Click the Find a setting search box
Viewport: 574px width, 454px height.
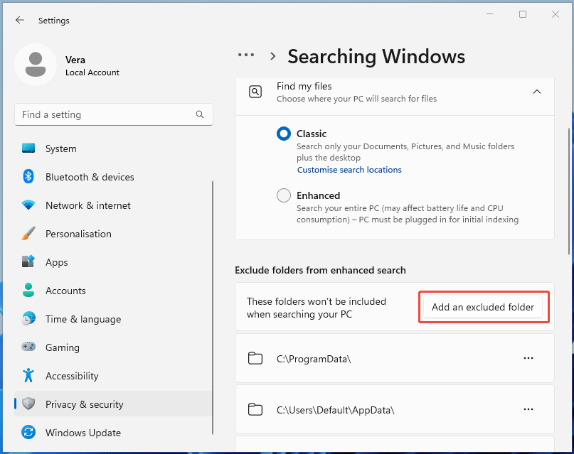pos(114,114)
